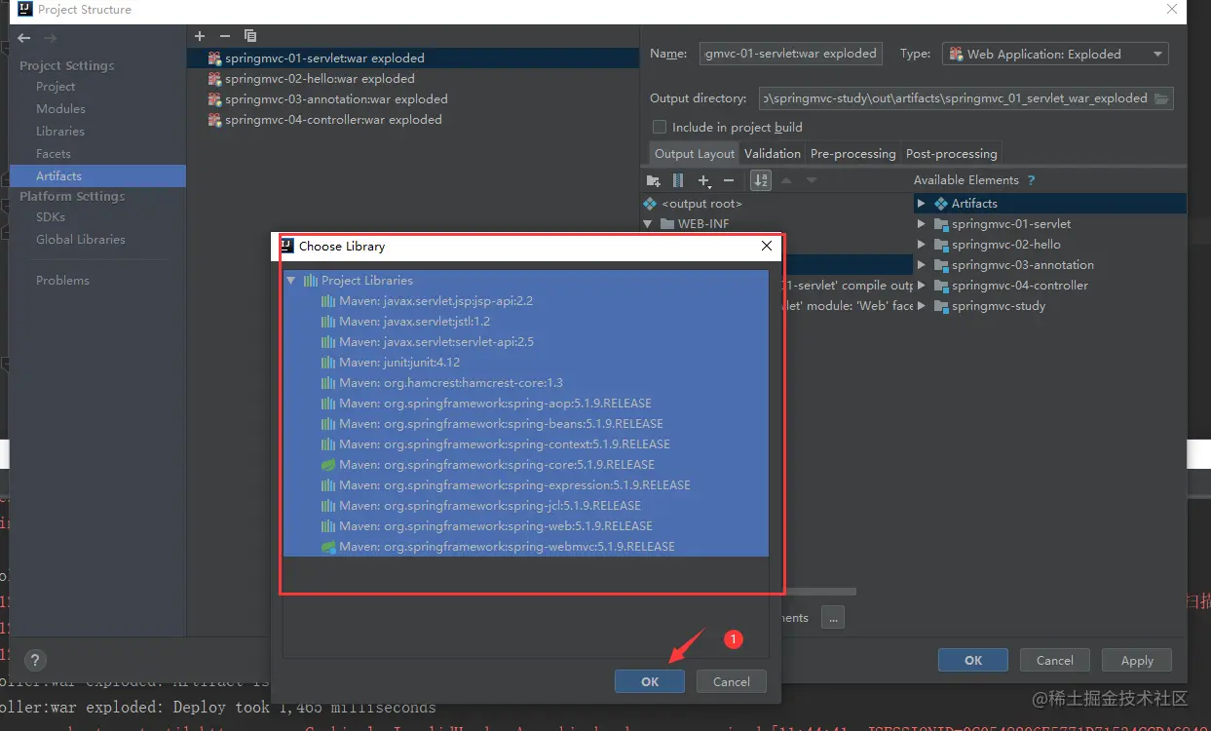Click the ellipsis button beside the show content option
Screen dimensions: 1211x731
click(833, 617)
